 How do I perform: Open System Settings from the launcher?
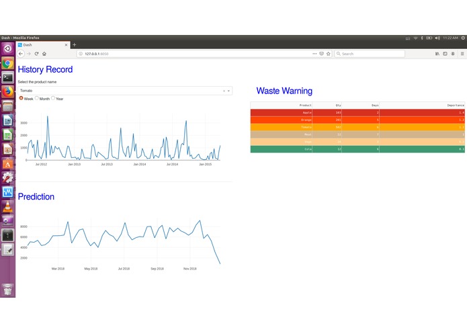pyautogui.click(x=8, y=178)
